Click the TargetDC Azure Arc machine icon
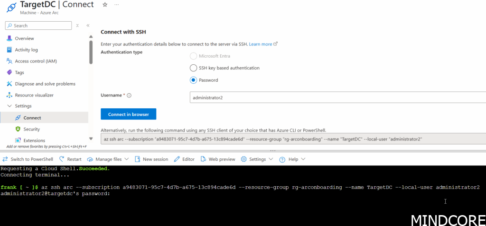This screenshot has height=226, width=486. (11, 8)
